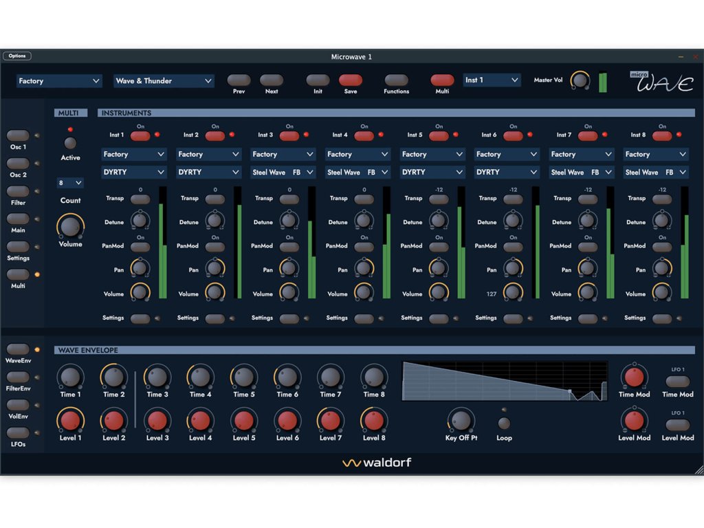Click the Time 1 envelope knob
The width and height of the screenshot is (704, 528).
click(x=71, y=377)
